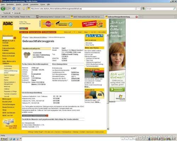Viewport: 177px width, 141px height.
Task: Reload the page with the blue reload icon
Action: 14,8
